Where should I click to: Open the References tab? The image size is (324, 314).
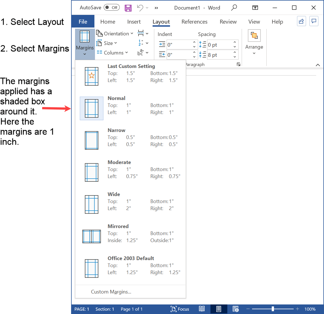click(194, 22)
